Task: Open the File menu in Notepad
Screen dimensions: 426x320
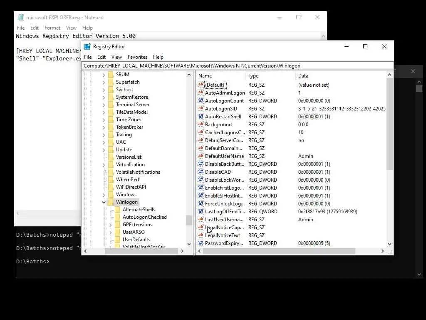Action: (x=21, y=28)
